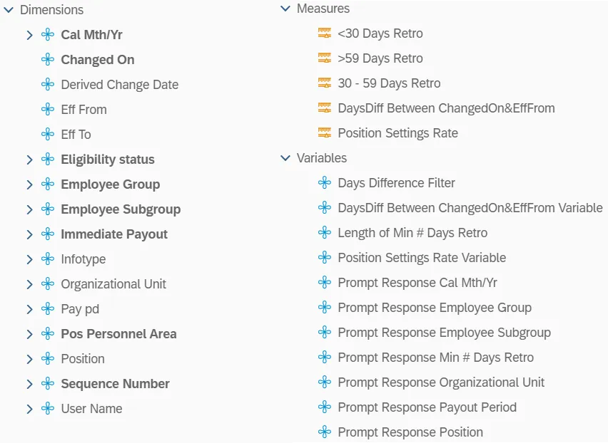Expand the Employee Group node
The height and width of the screenshot is (443, 608).
pyautogui.click(x=29, y=184)
